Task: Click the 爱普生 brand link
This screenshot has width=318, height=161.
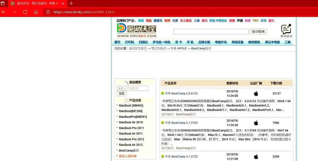Action: pos(158,21)
